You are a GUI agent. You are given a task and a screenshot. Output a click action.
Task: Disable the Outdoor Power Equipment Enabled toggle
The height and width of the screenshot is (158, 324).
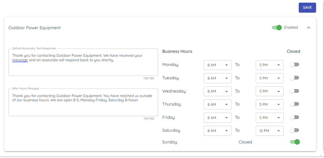[277, 28]
